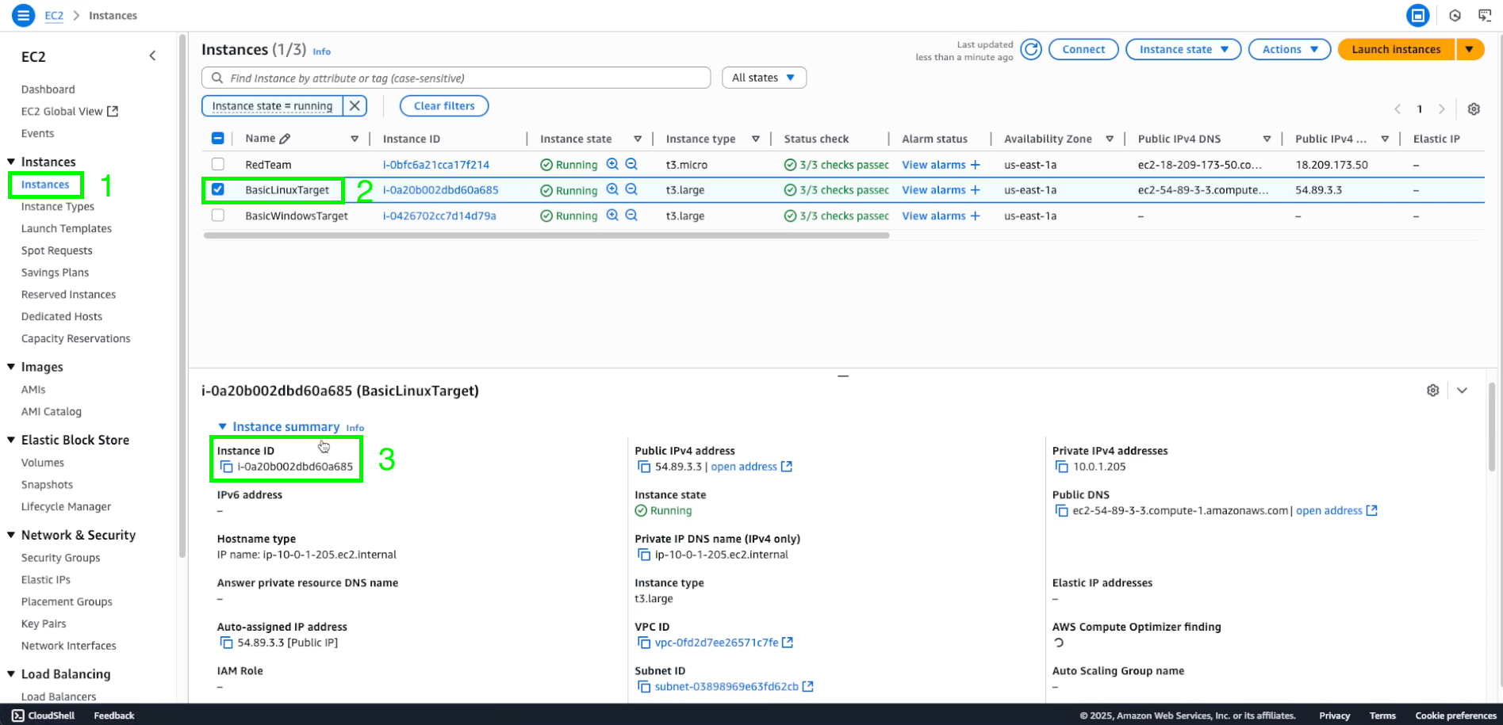Collapse the instance details panel chevron
1503x725 pixels.
[x=1462, y=391]
